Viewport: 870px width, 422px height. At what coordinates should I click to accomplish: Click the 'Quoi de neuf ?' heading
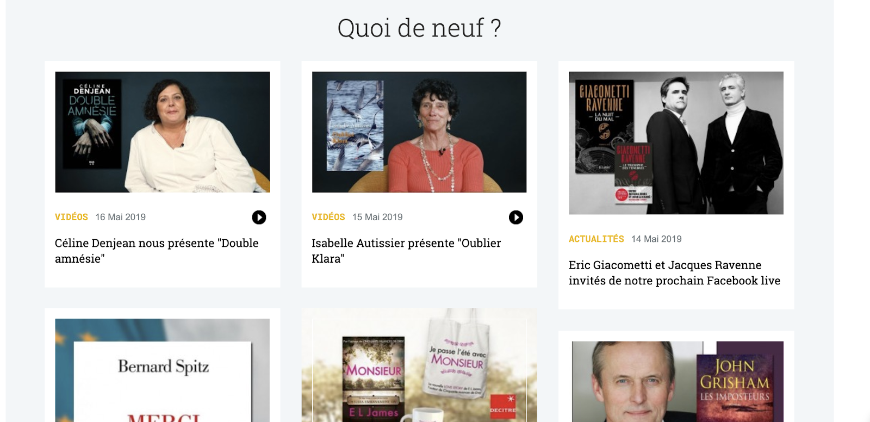pyautogui.click(x=419, y=28)
